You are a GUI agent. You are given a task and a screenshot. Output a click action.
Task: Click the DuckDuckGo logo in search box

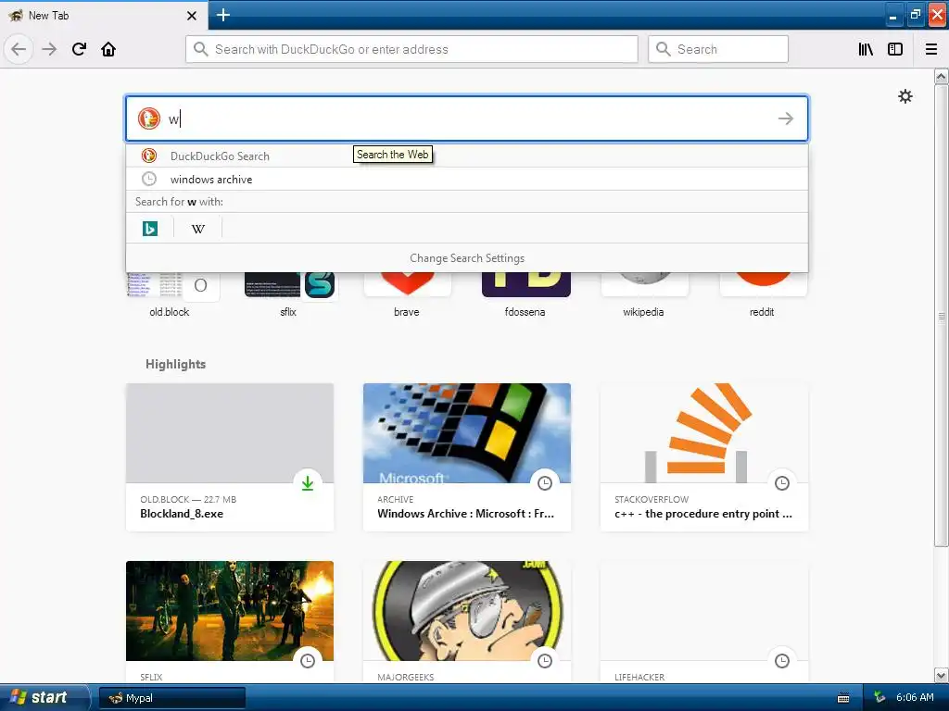[149, 118]
